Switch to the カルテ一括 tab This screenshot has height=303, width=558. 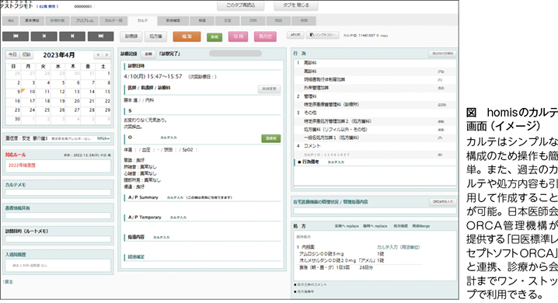(113, 21)
